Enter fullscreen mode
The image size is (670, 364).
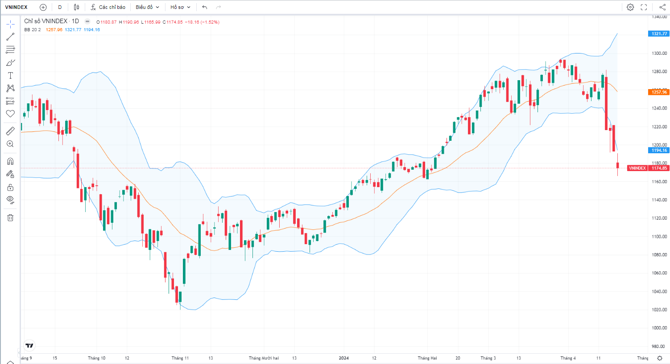pos(644,7)
